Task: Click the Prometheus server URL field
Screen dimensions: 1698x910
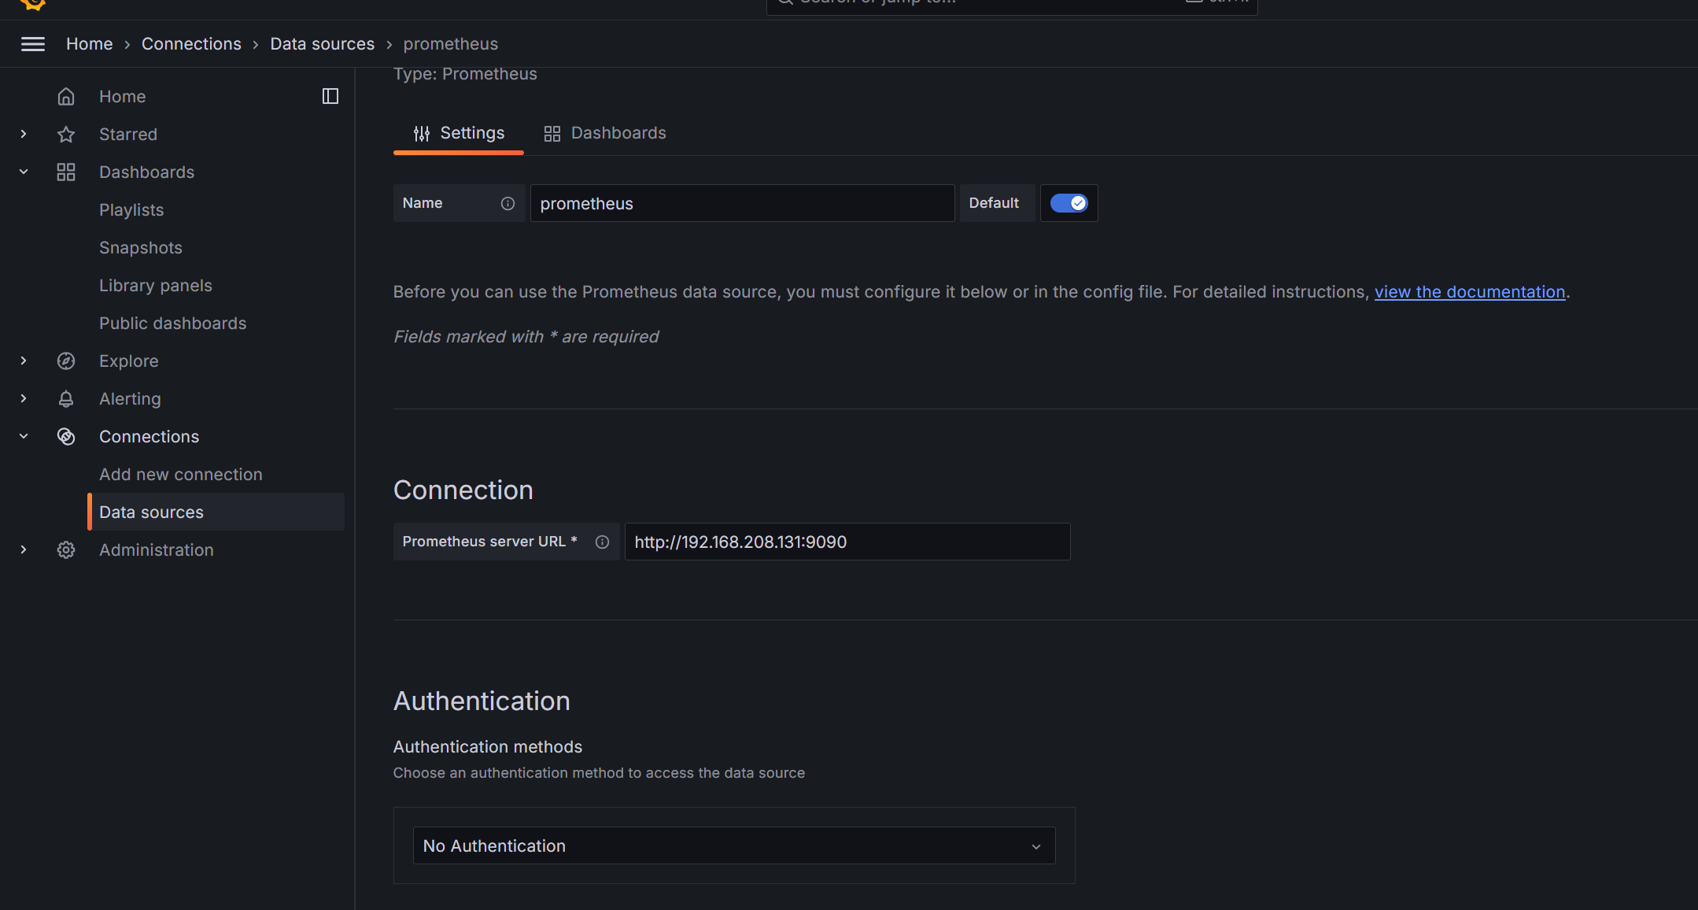Action: pos(847,542)
